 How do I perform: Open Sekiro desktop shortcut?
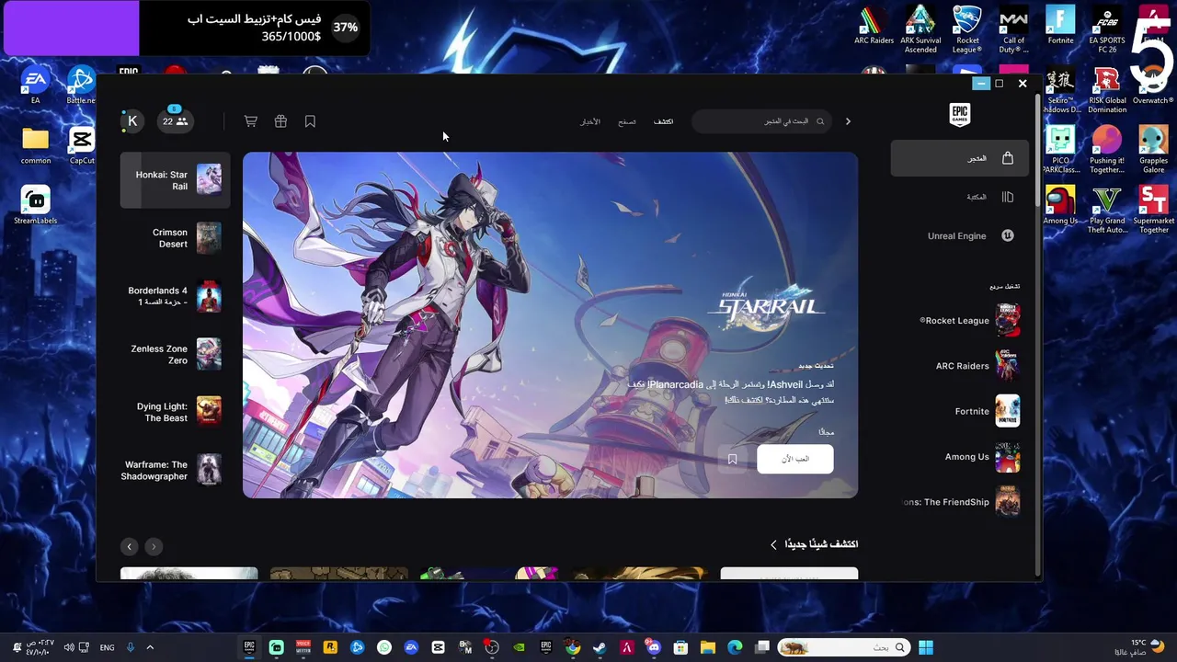1060,91
